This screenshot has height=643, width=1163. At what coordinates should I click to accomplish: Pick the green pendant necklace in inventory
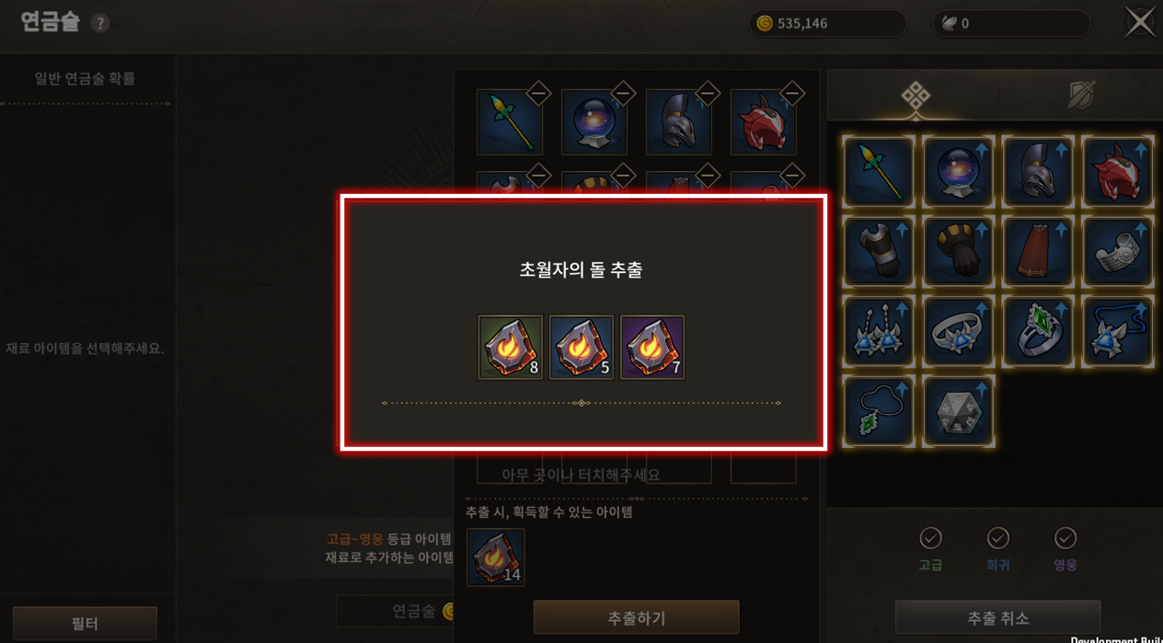[x=879, y=411]
